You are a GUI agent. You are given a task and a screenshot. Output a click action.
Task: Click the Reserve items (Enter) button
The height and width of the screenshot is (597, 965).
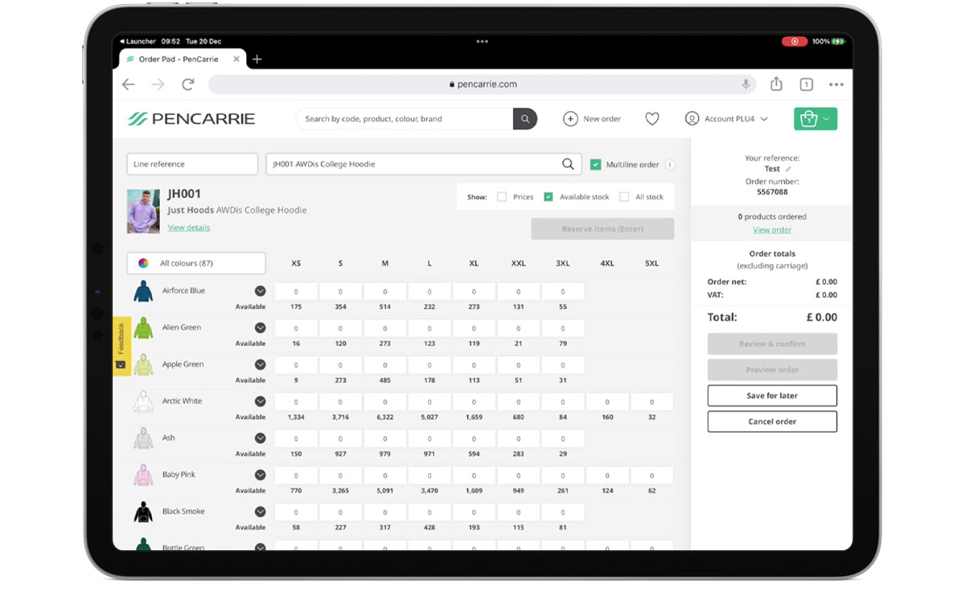pos(602,229)
